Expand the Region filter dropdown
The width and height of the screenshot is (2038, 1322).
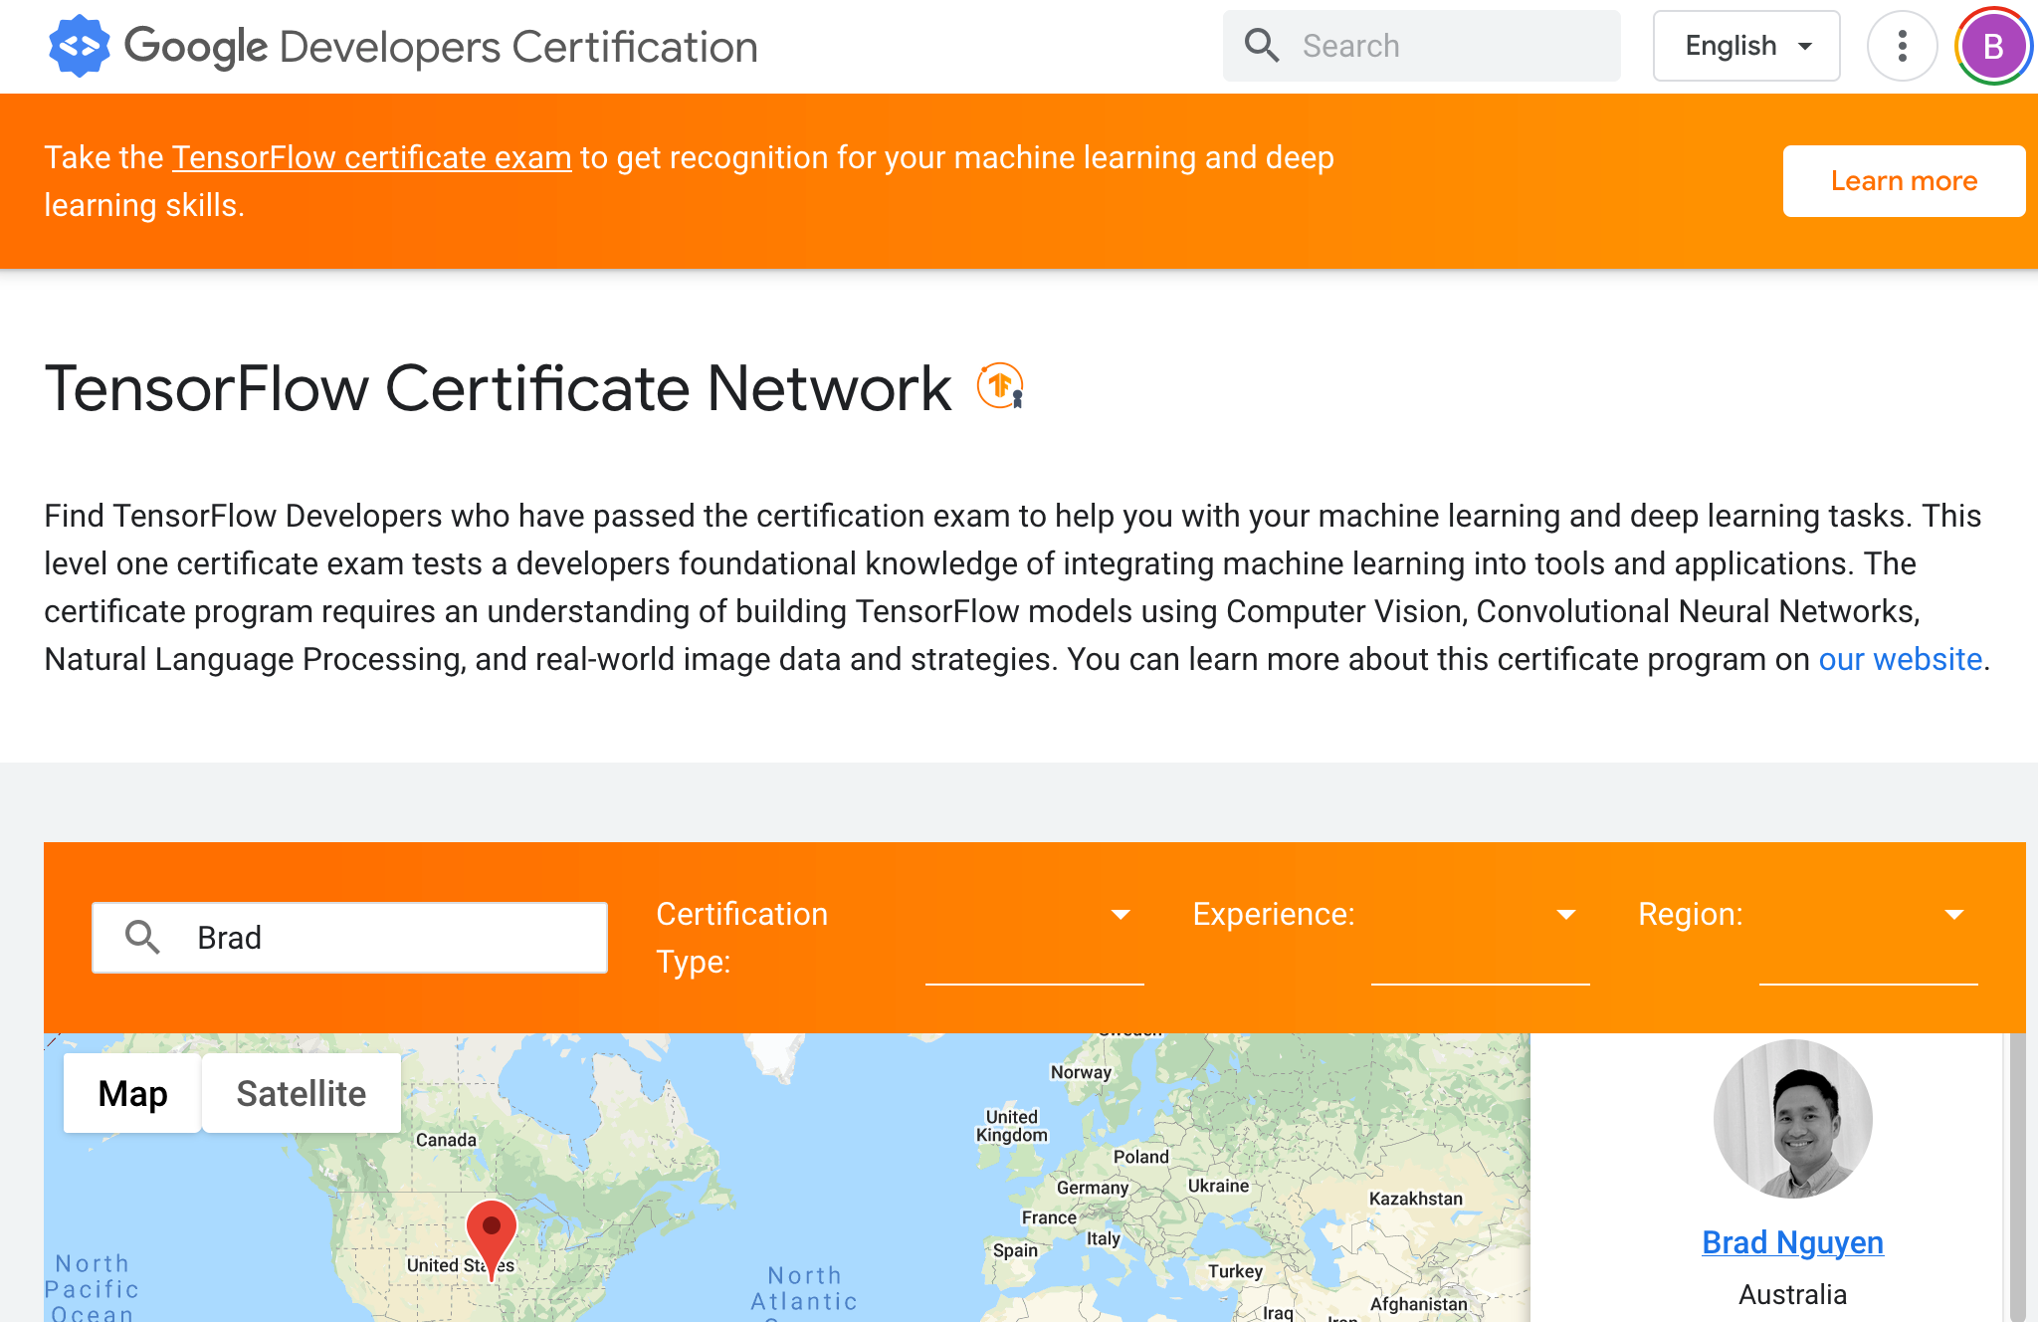click(x=1869, y=937)
